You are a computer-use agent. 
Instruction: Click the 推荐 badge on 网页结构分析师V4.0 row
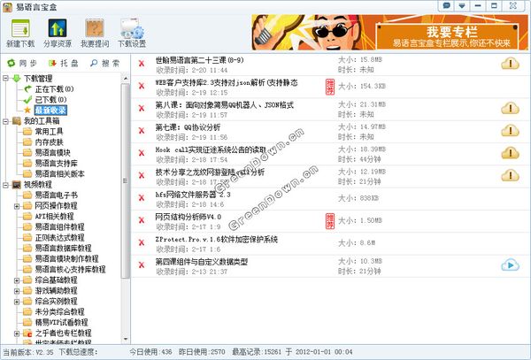(330, 221)
